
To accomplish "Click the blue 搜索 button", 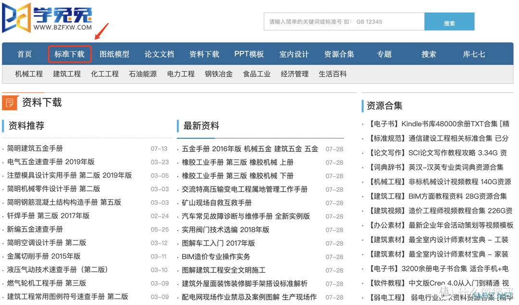I will point(449,22).
